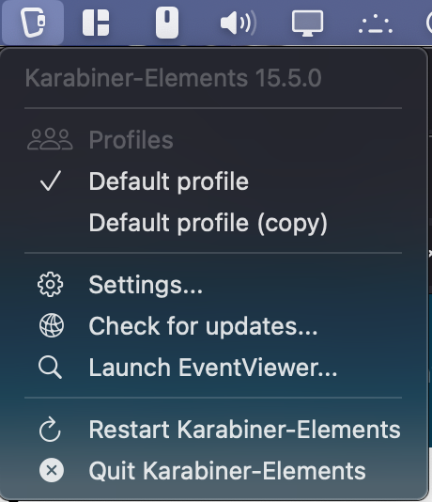Click the X quit icon
Viewport: 432px width, 502px height.
coord(51,470)
